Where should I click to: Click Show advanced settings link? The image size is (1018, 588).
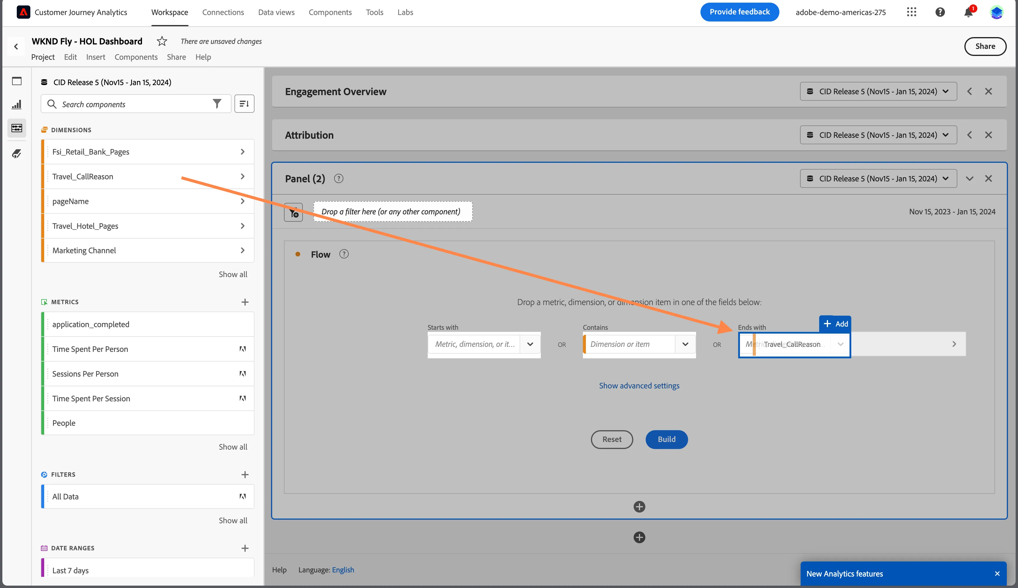pyautogui.click(x=639, y=386)
